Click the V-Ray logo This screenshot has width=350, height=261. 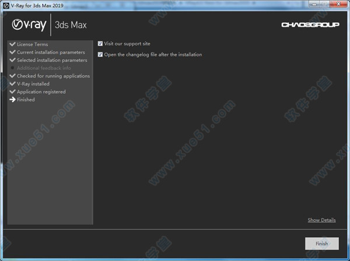29,24
